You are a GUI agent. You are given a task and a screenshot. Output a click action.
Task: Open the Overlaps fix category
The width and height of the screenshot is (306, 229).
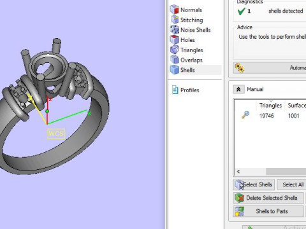coord(186,60)
